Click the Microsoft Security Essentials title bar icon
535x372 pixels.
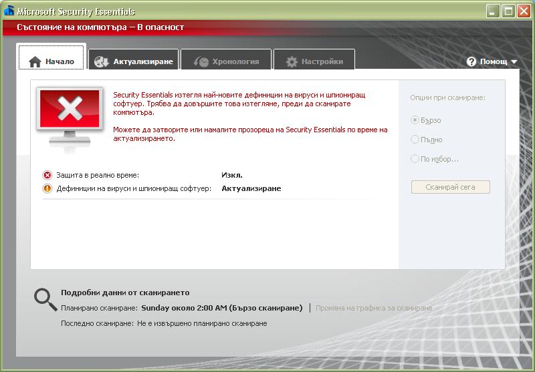pos(9,11)
